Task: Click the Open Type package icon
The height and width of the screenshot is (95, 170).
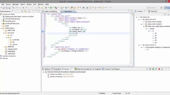Action: 71,8
